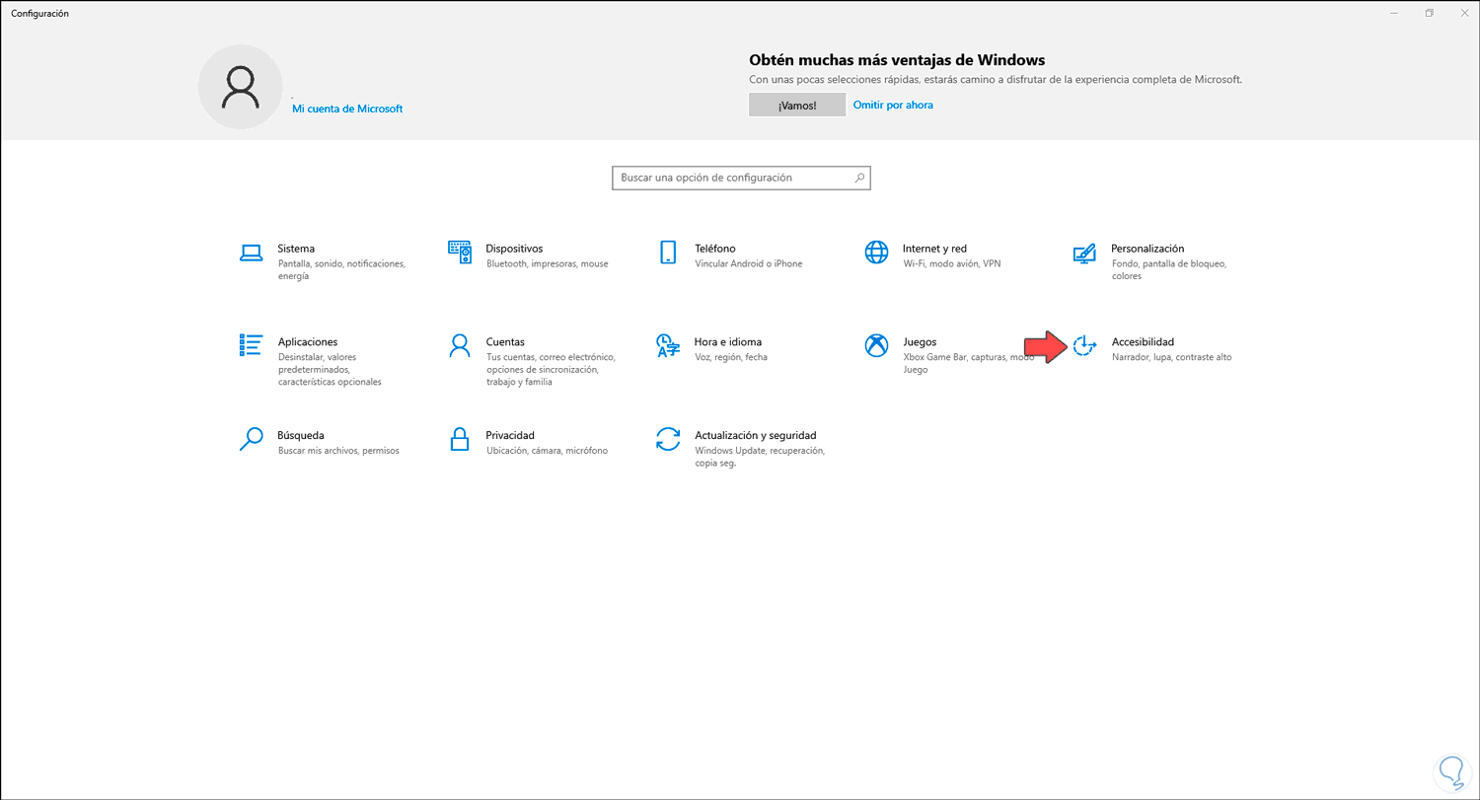
Task: Open the Accesibilidad icon
Action: (x=1084, y=345)
